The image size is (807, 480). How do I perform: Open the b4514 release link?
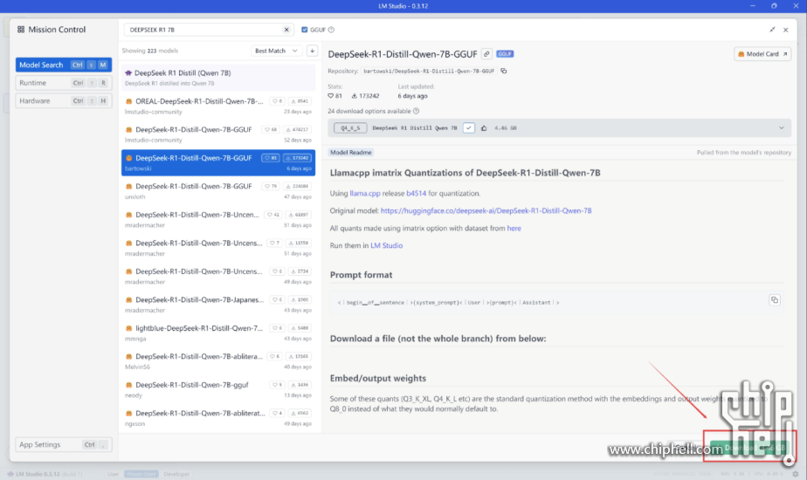coord(417,194)
